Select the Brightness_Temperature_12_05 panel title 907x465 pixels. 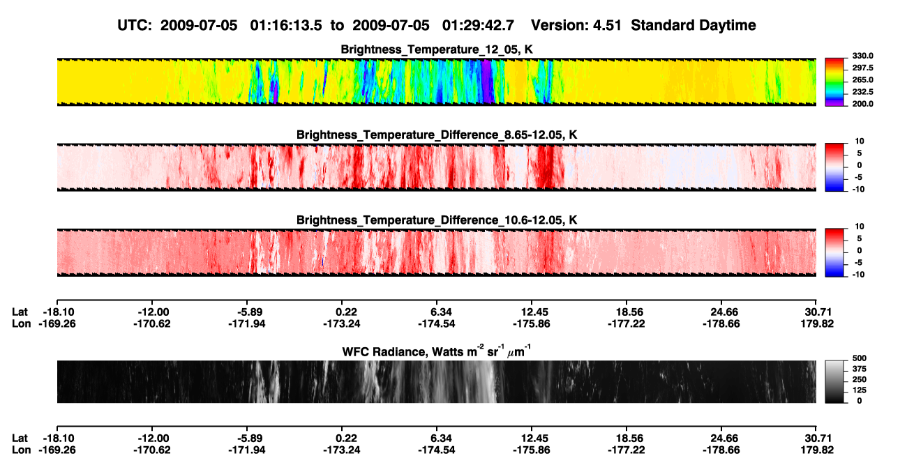(437, 49)
